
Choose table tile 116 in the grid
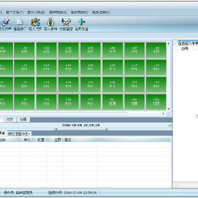pyautogui.click(x=113, y=67)
